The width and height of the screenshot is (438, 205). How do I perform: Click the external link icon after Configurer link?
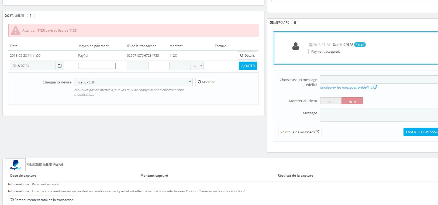375,87
